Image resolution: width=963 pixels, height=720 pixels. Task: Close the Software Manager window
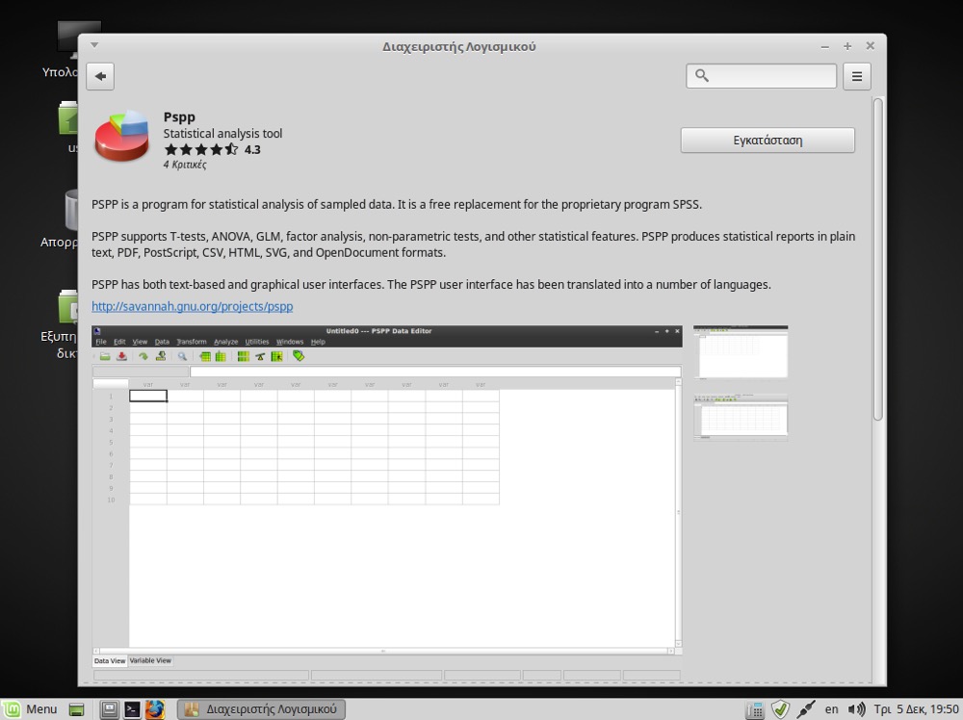coord(871,45)
